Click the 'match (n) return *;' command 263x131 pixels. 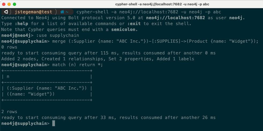pos(77,65)
